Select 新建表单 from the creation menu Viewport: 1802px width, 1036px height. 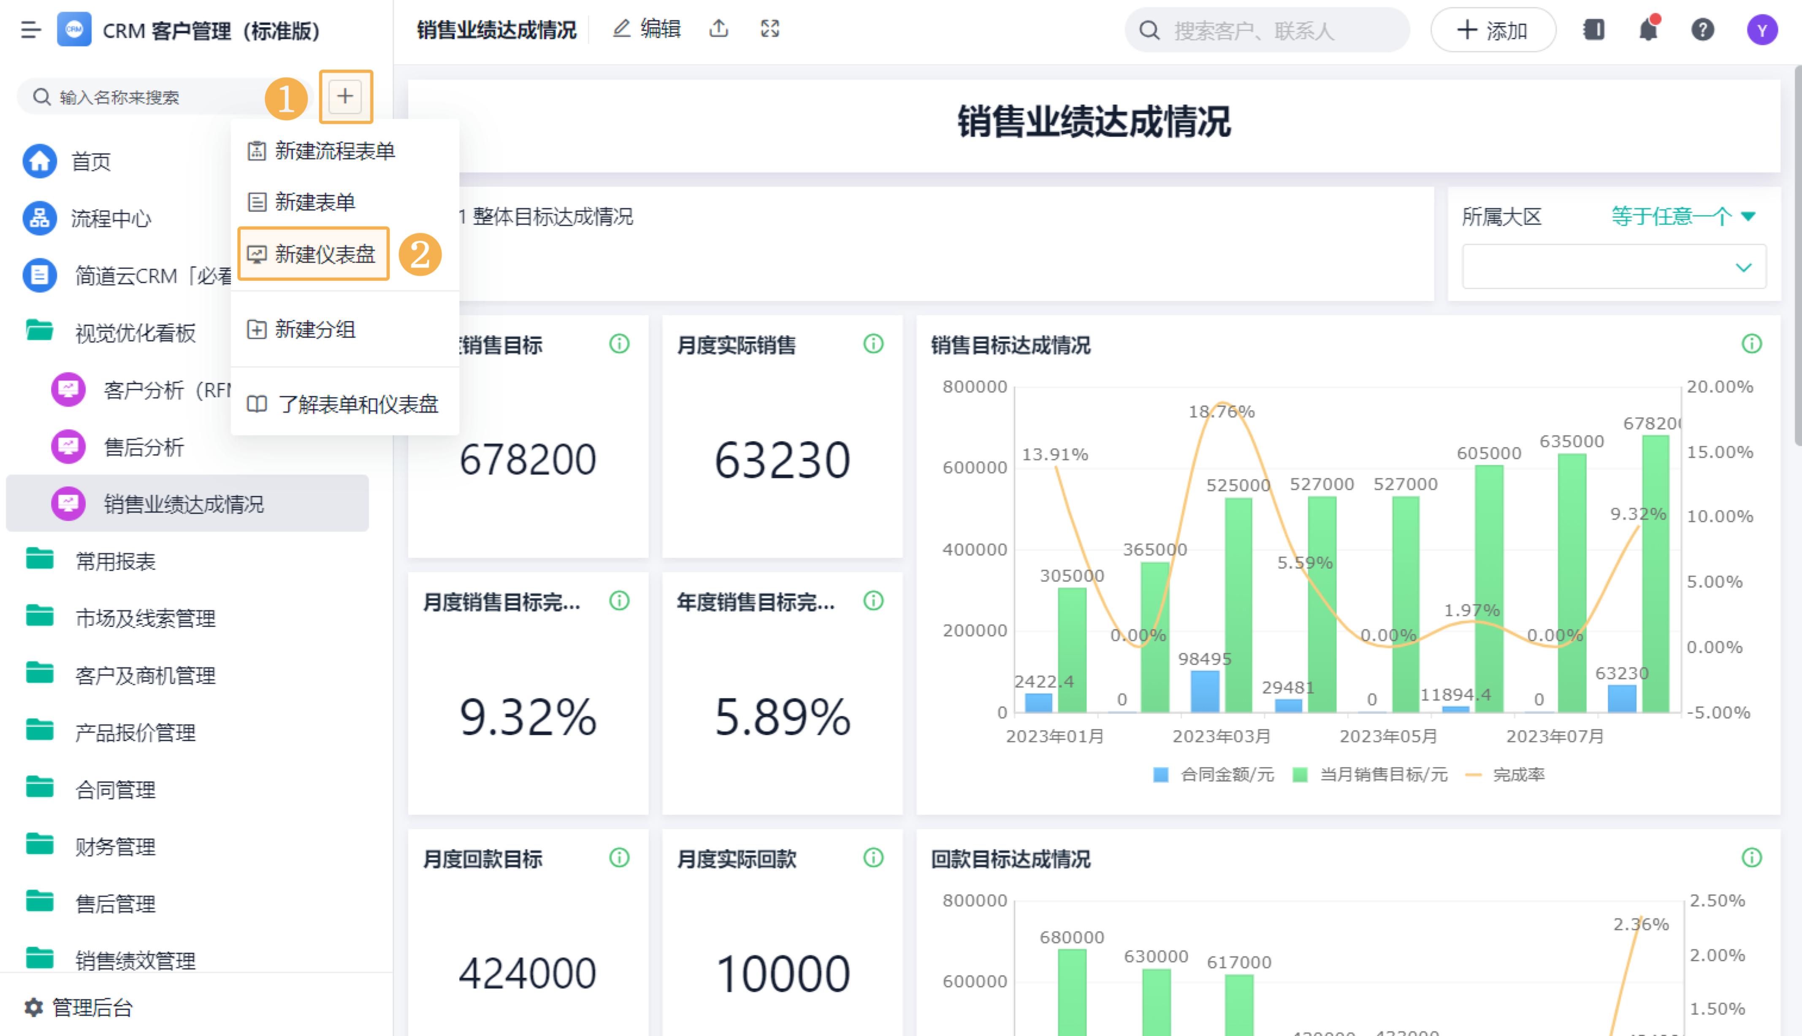click(x=315, y=202)
